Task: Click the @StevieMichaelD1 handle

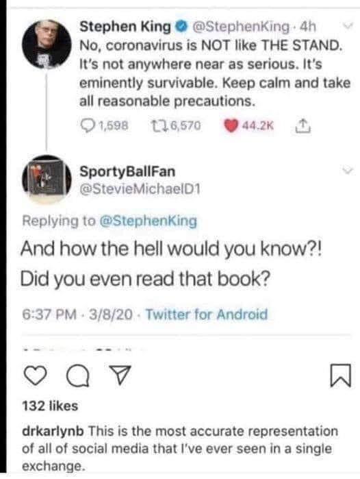Action: click(x=140, y=189)
